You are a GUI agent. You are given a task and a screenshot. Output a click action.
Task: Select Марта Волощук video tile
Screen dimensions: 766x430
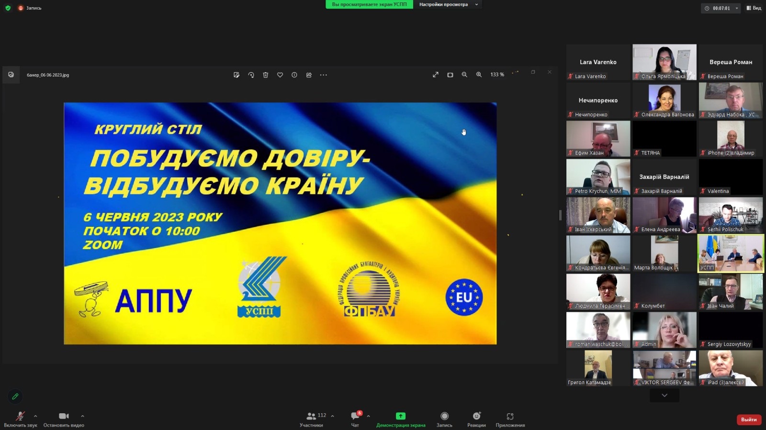click(665, 254)
